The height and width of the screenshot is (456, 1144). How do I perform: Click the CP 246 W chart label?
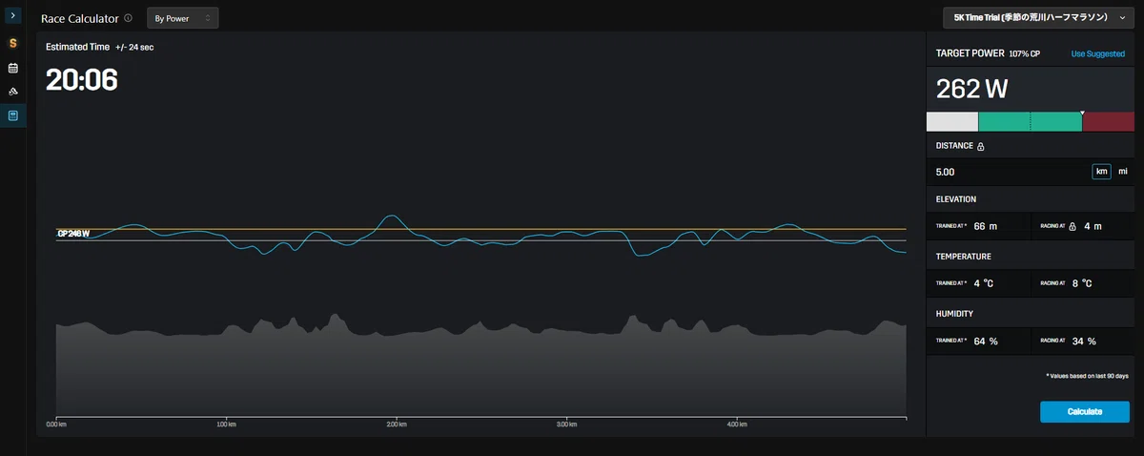tap(73, 233)
